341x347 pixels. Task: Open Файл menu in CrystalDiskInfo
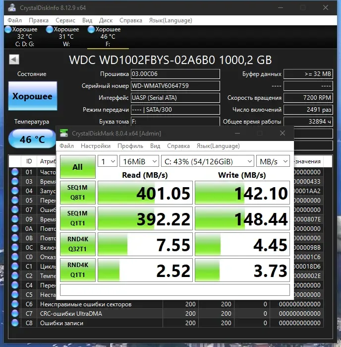click(14, 20)
